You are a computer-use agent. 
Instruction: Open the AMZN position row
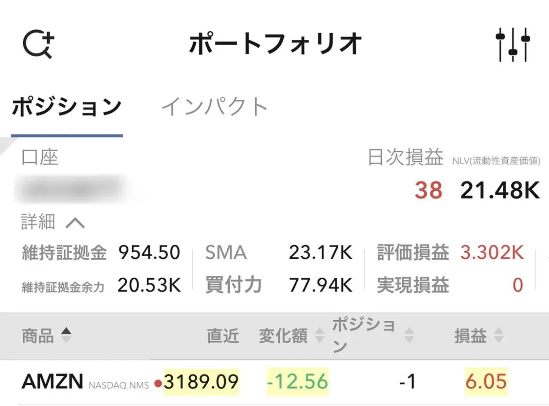[x=274, y=382]
